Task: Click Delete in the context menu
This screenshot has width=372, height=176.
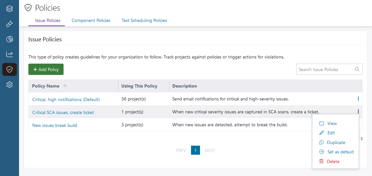Action: point(333,161)
